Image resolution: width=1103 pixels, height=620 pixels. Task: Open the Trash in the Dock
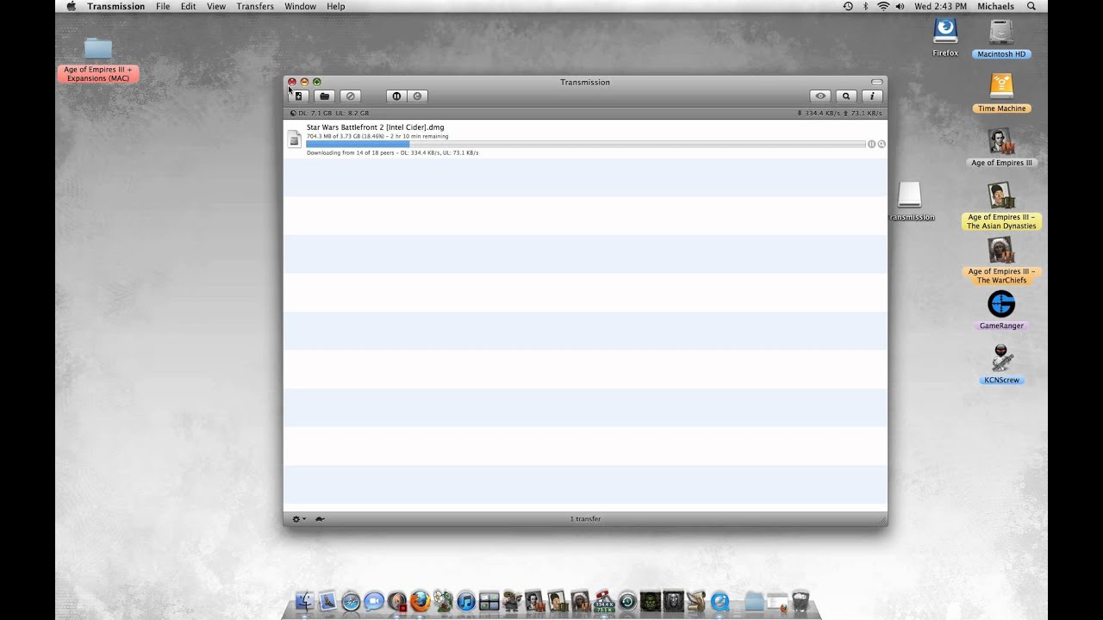click(x=801, y=601)
